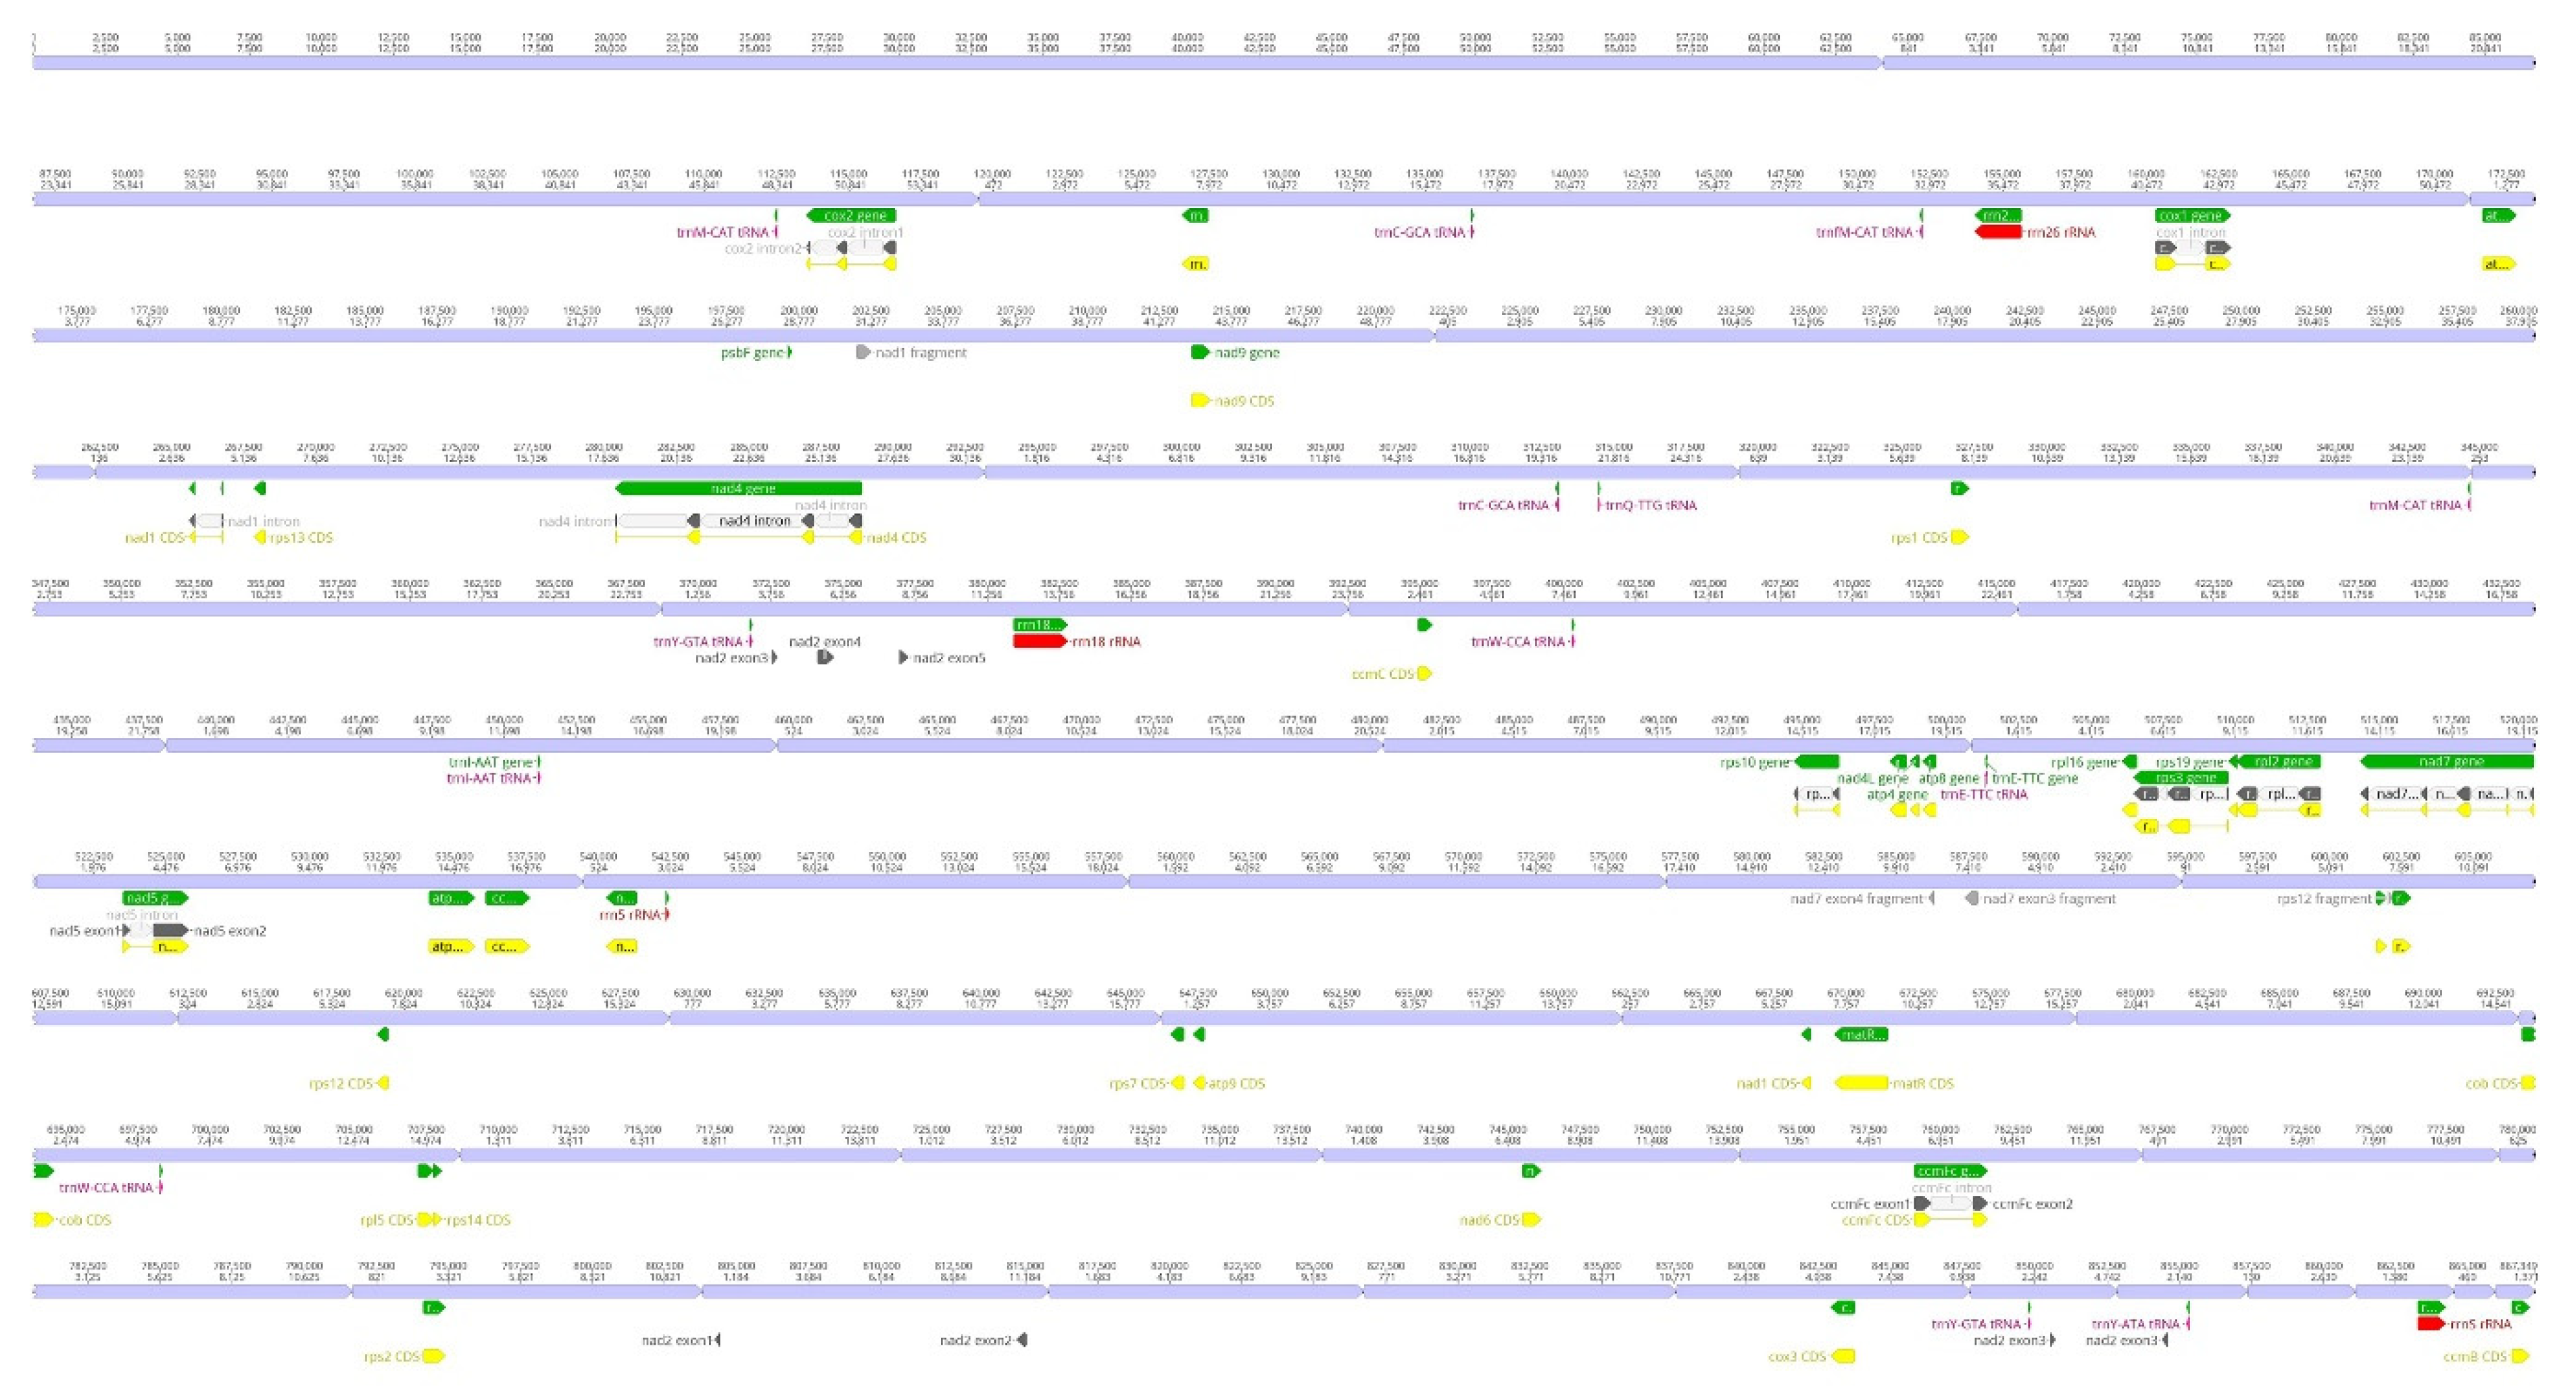The image size is (2576, 1400).
Task: Select the cox2 gene green arrow glyph
Action: (x=852, y=215)
